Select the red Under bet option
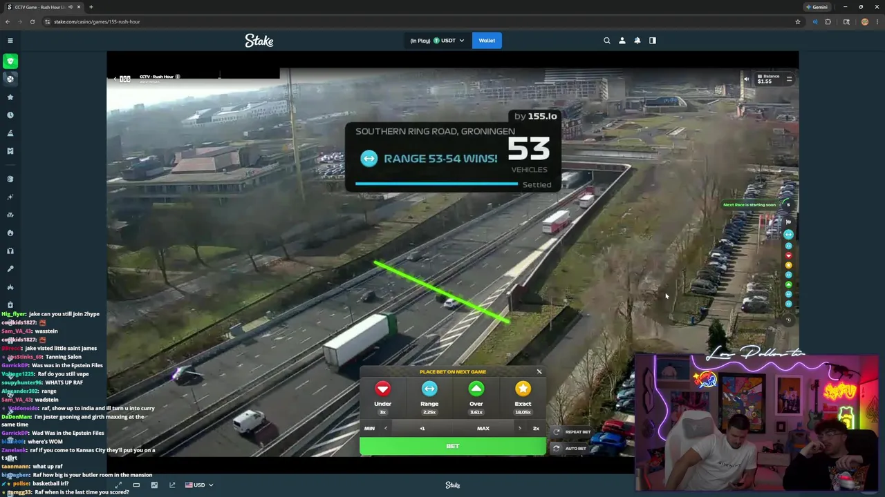885x497 pixels. (x=382, y=398)
